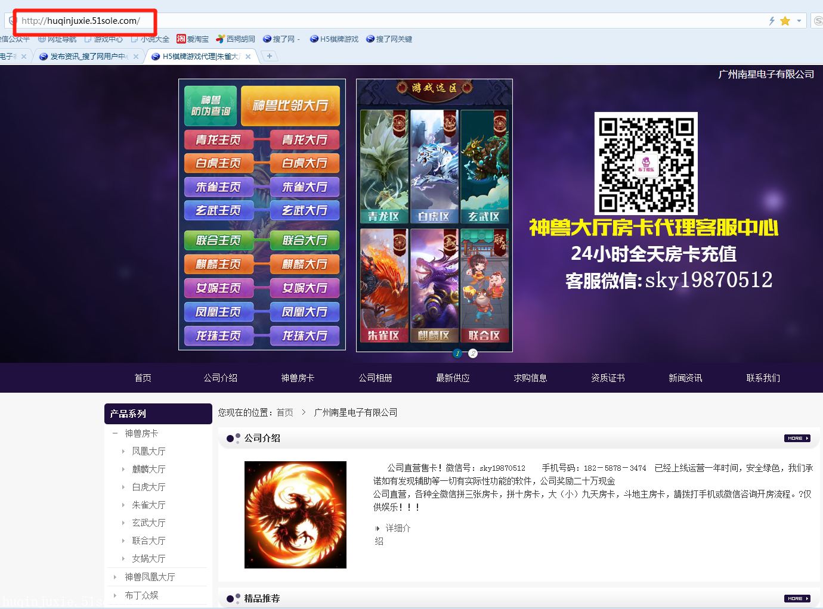Select the 麒麟区 game zone card
Screen dimensions: 823x609
[434, 285]
